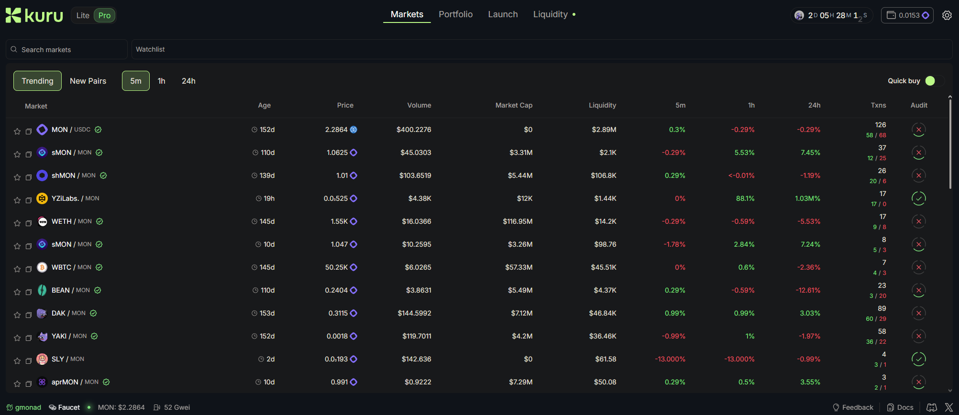
Task: Star the WBTC / MON market
Action: 17,269
